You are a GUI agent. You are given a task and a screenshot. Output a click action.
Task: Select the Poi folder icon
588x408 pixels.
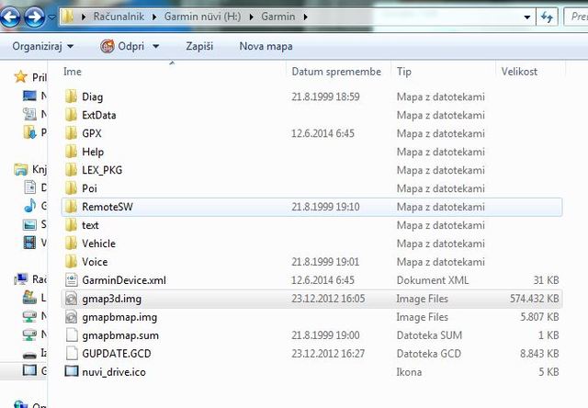(71, 188)
